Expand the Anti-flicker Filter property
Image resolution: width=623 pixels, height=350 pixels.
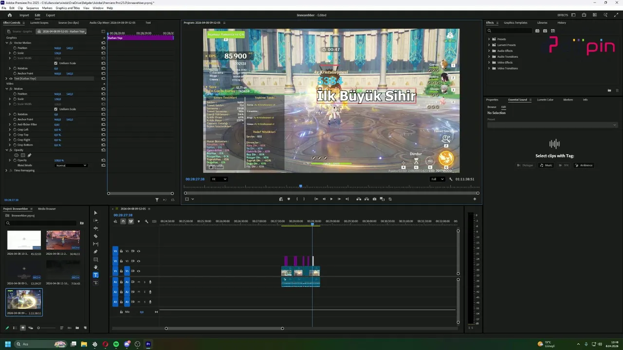10,124
